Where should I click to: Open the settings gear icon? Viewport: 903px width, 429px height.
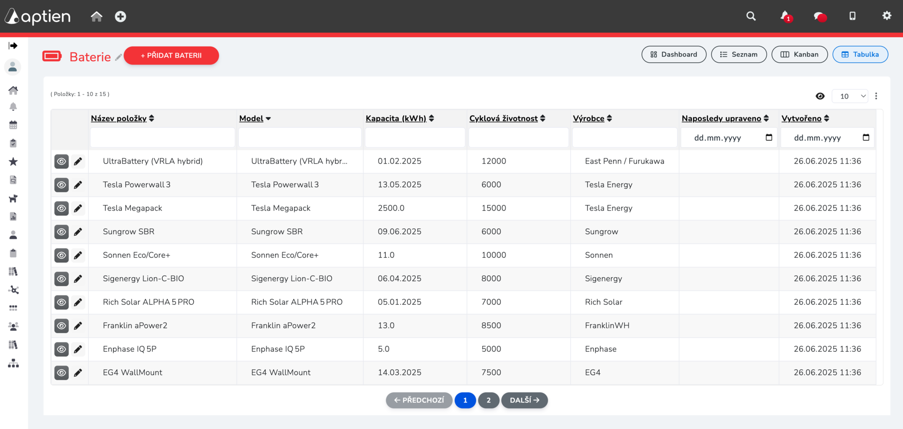coord(887,16)
